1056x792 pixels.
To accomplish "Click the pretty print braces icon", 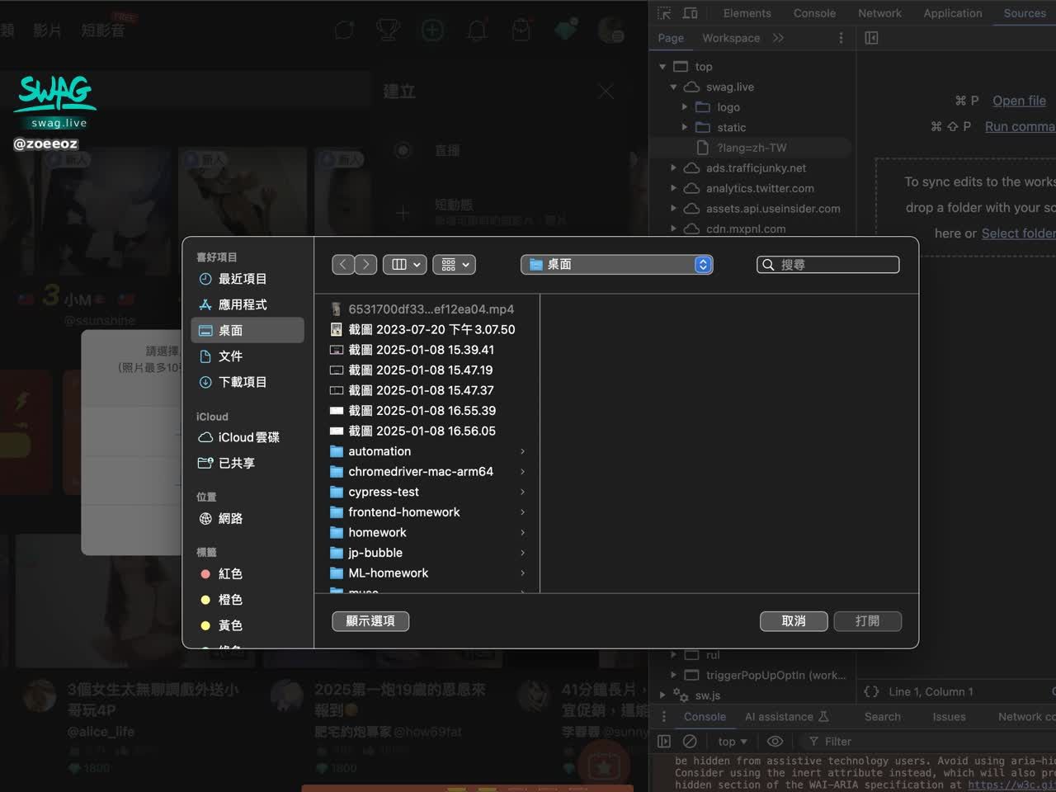I will pyautogui.click(x=871, y=692).
